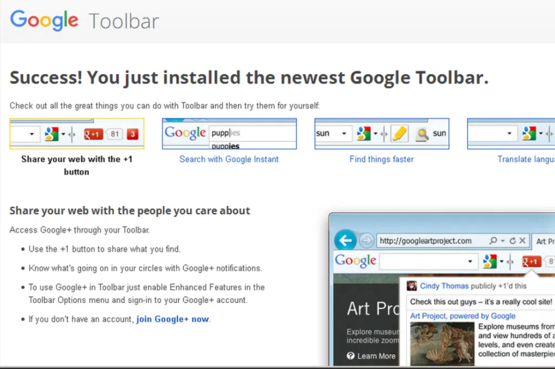Click the red g+1 button in browser preview
The image size is (555, 369).
pyautogui.click(x=531, y=262)
